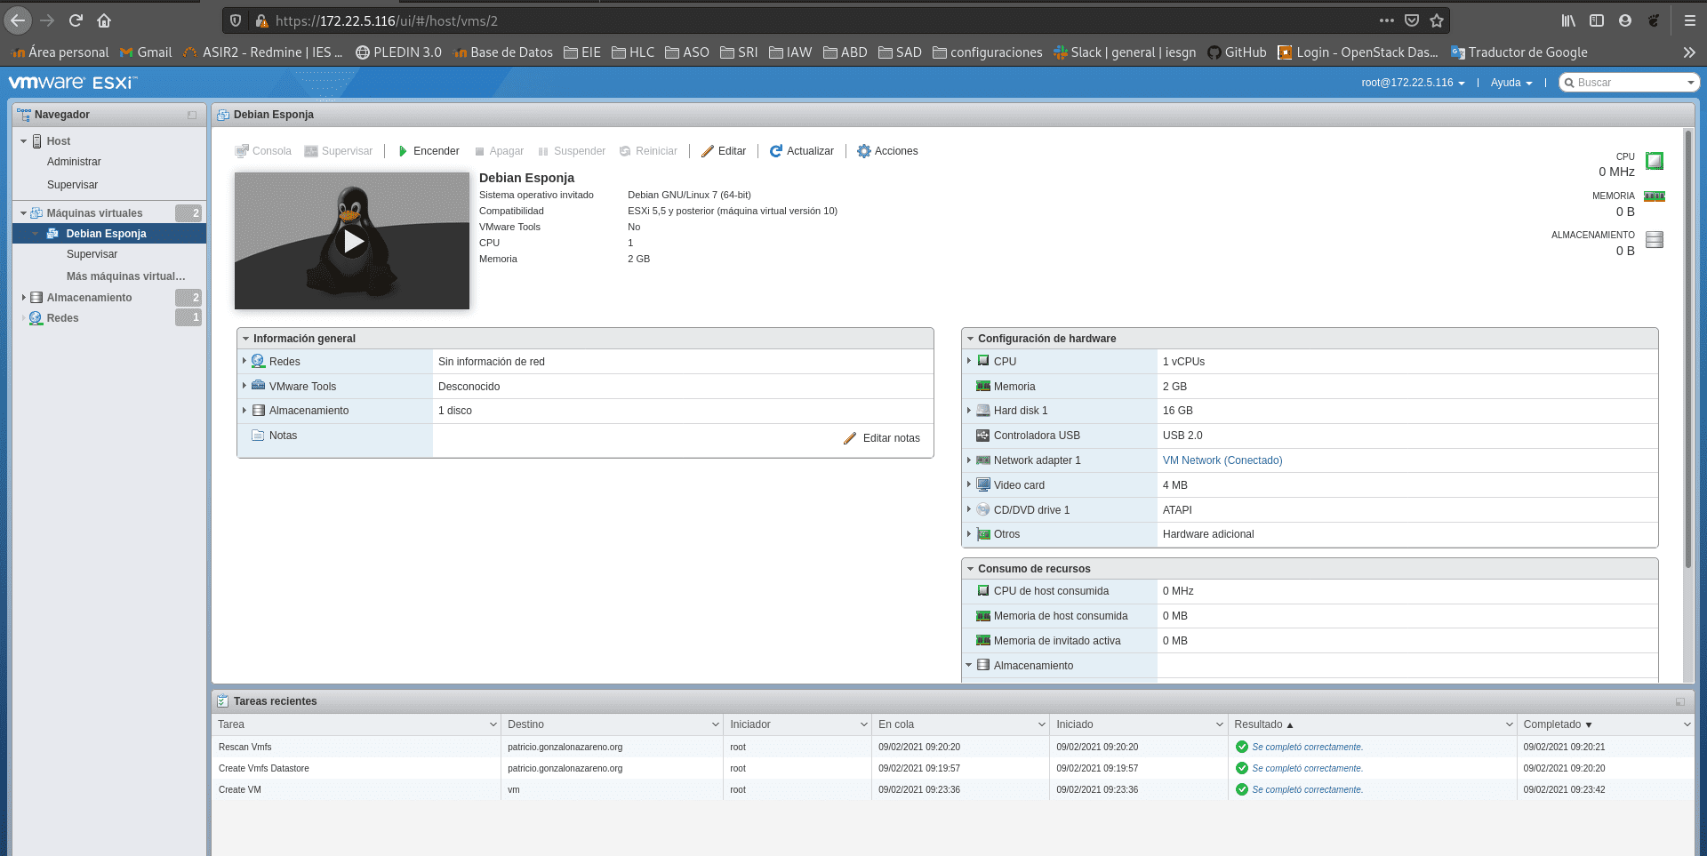Screen dimensions: 1707x856
Task: Open the GitHub bookmark
Action: point(1237,52)
